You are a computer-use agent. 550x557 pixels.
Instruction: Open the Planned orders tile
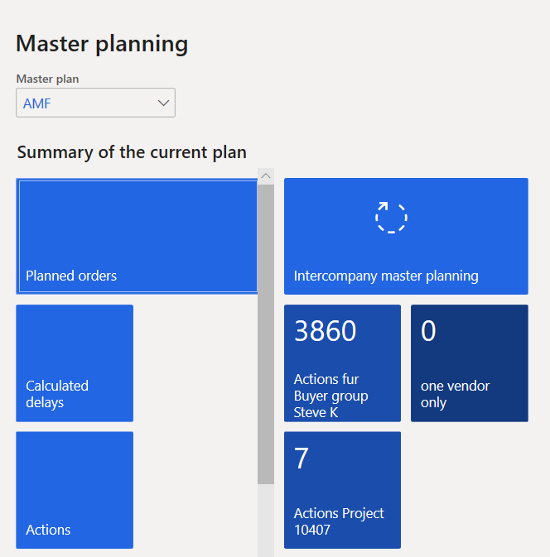pos(72,276)
